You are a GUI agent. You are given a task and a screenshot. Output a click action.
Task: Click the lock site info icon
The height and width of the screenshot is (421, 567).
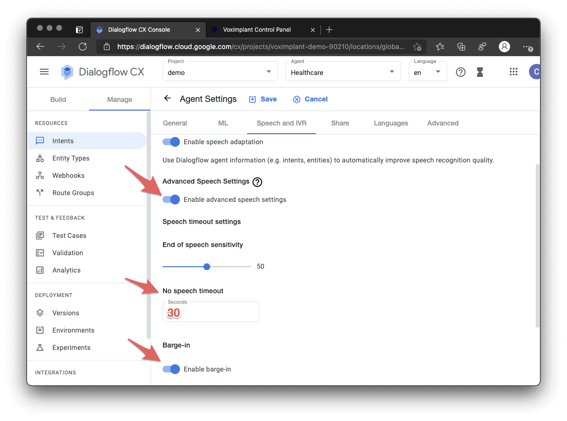pyautogui.click(x=107, y=47)
